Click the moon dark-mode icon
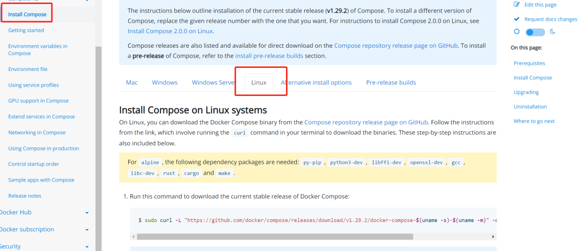584x251 pixels. [x=552, y=32]
